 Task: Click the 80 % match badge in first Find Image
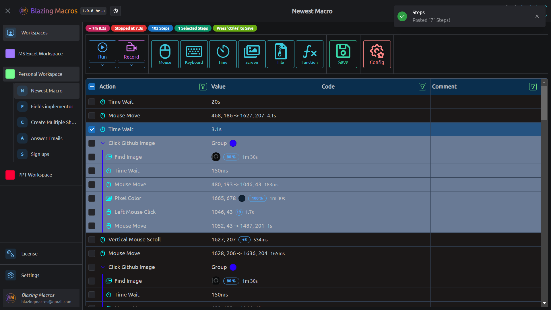pyautogui.click(x=231, y=157)
